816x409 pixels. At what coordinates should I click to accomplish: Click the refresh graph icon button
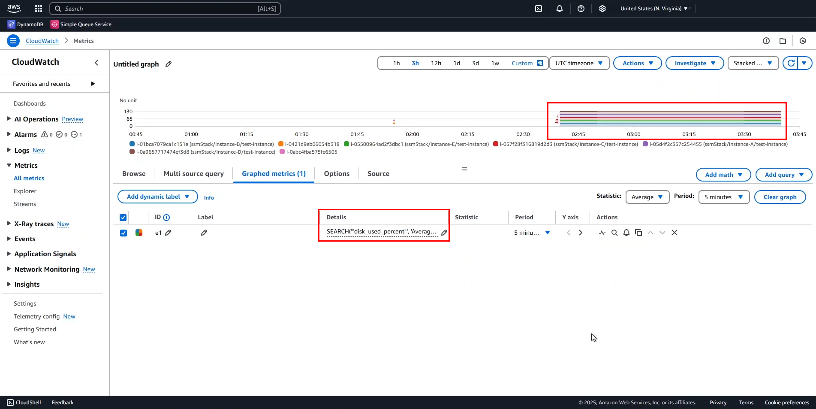click(x=791, y=63)
